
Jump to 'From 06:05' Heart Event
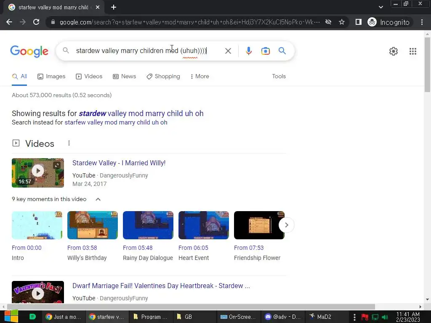point(193,248)
